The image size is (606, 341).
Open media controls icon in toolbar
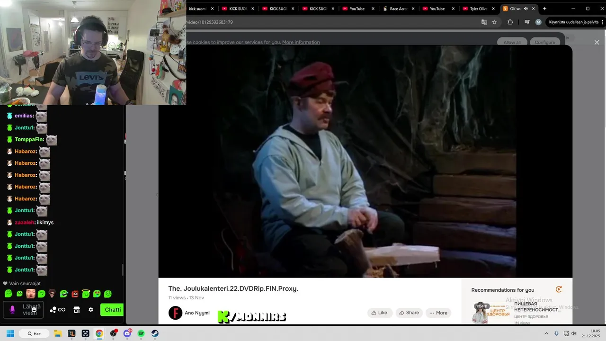527,22
